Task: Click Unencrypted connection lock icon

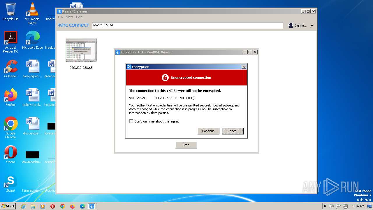Action: (x=165, y=77)
